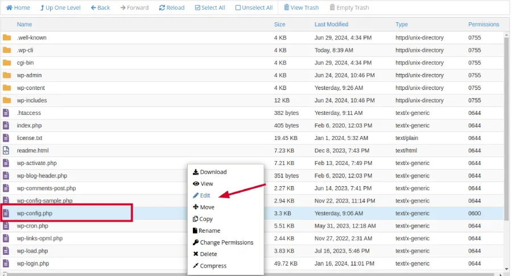The width and height of the screenshot is (512, 276).
Task: Click the wp-activate.php file icon
Action: click(x=6, y=163)
